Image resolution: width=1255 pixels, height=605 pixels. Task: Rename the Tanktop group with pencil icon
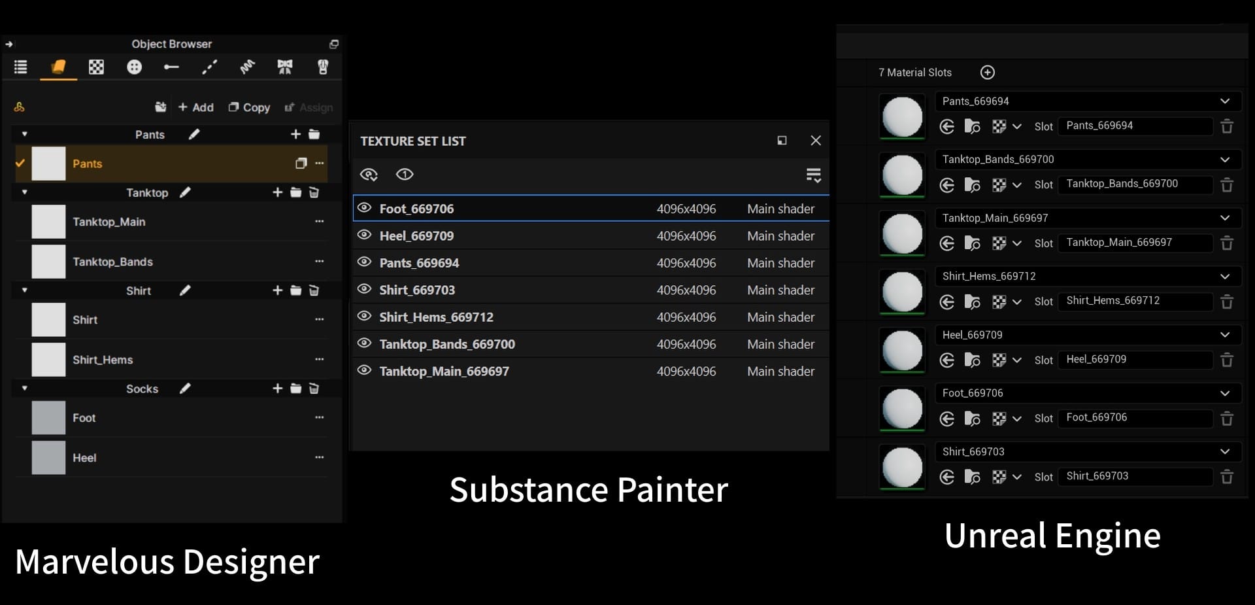(x=185, y=192)
